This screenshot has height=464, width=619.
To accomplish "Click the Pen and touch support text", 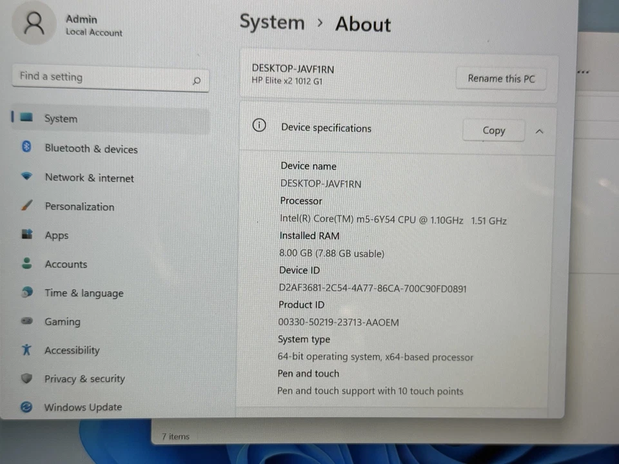I will point(370,391).
